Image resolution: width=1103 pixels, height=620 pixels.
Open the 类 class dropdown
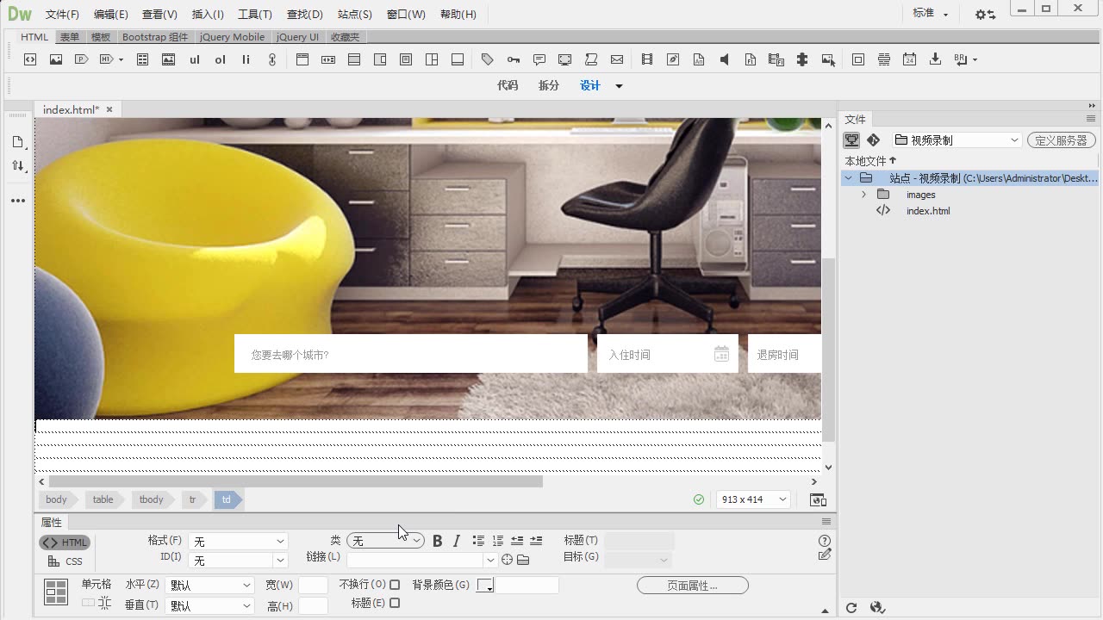pos(385,541)
